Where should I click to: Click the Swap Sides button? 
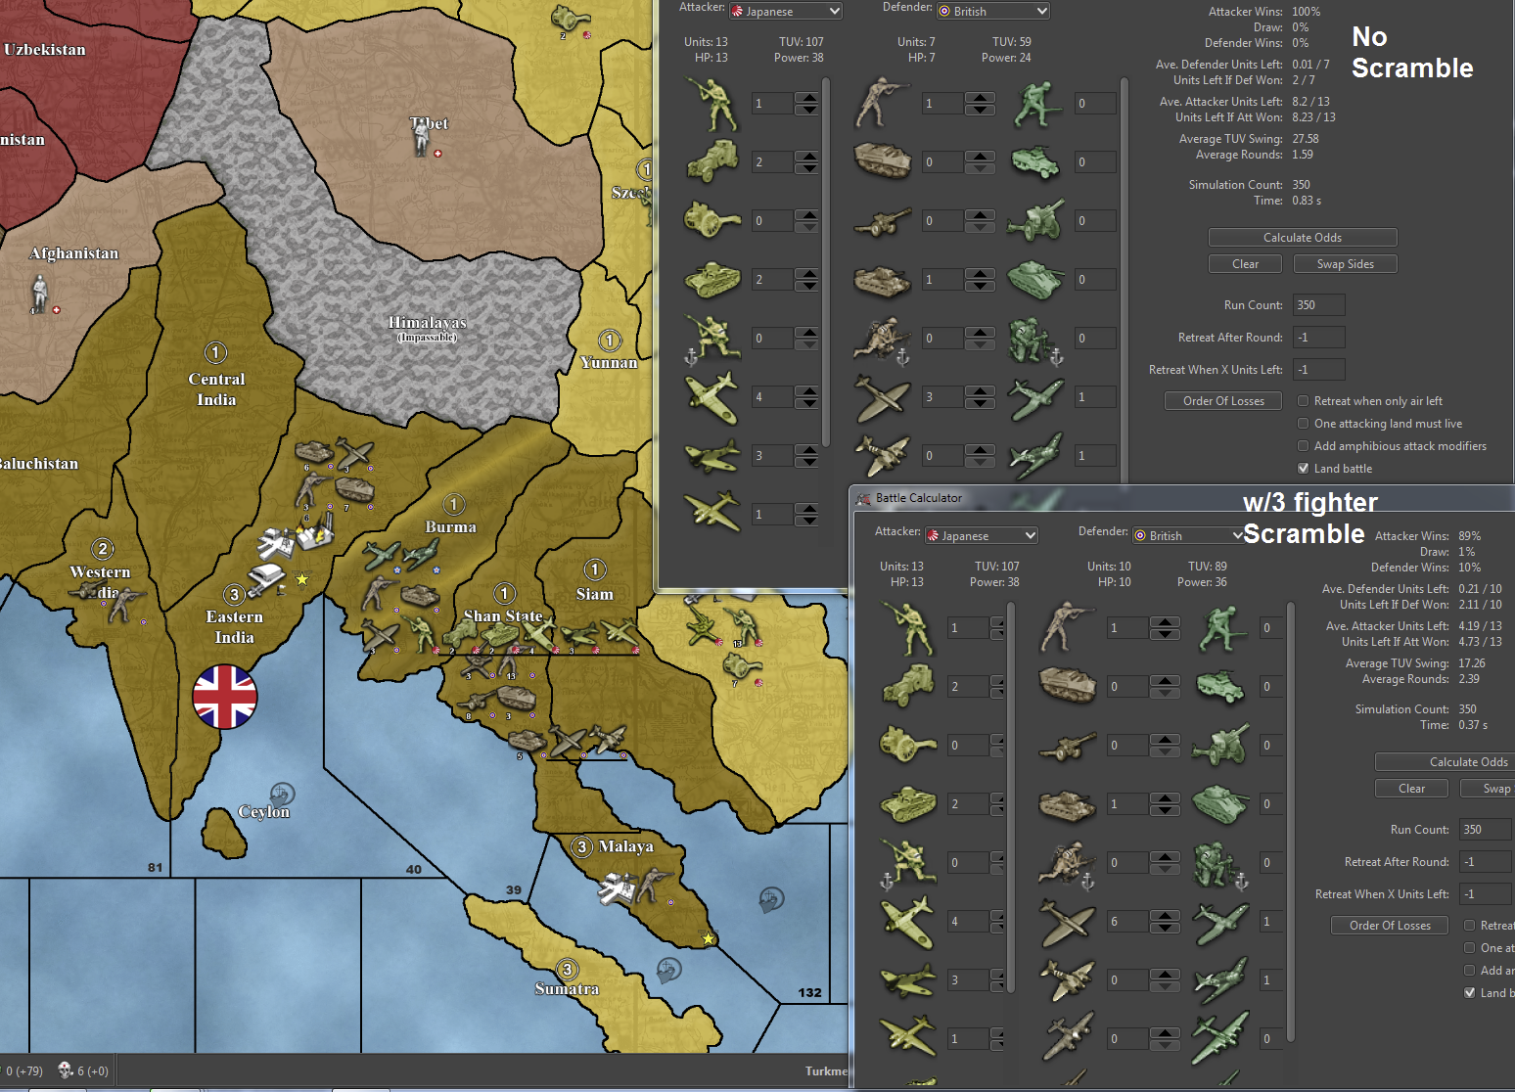coord(1346,264)
